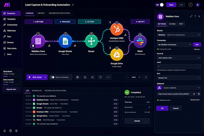Image resolution: width=204 pixels, height=136 pixels.
Task: Toggle fullscreen canvas view
Action: (x=146, y=77)
